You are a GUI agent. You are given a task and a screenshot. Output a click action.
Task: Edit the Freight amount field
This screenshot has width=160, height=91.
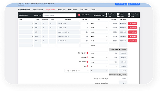click(113, 57)
